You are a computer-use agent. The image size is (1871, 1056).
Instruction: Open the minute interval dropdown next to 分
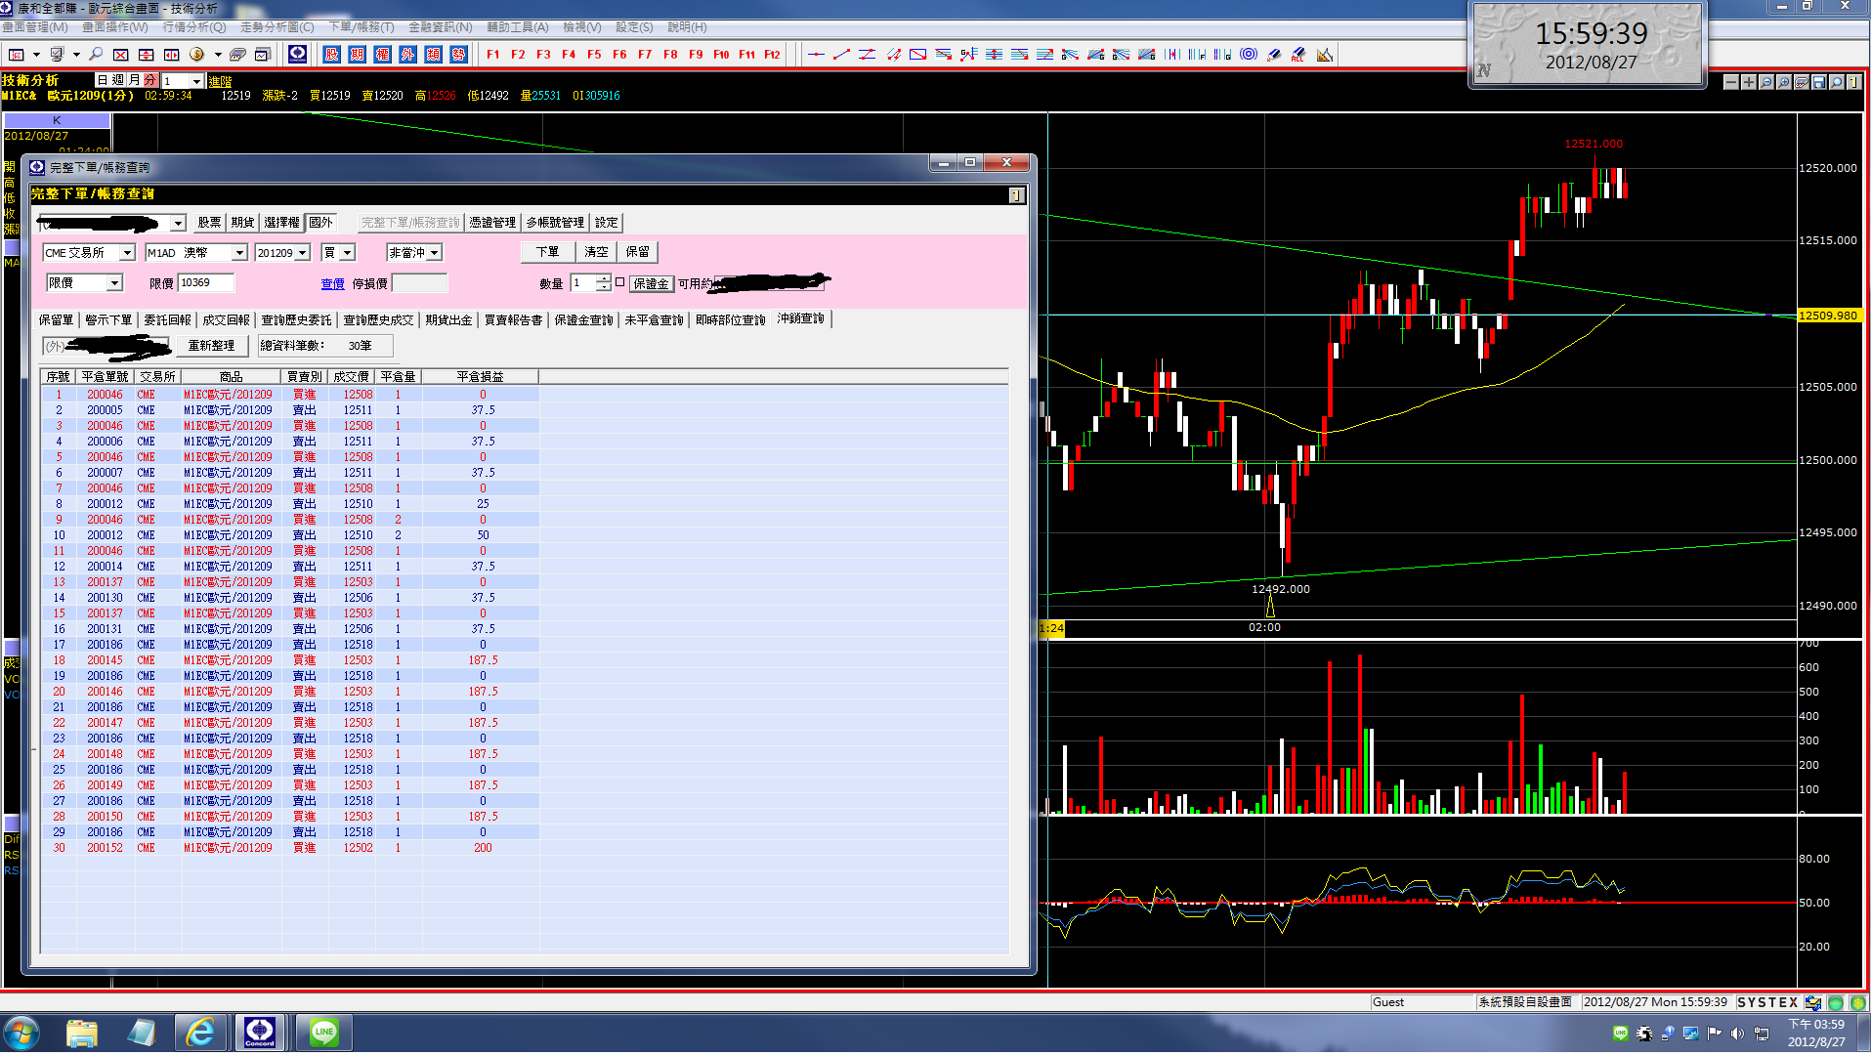[197, 81]
